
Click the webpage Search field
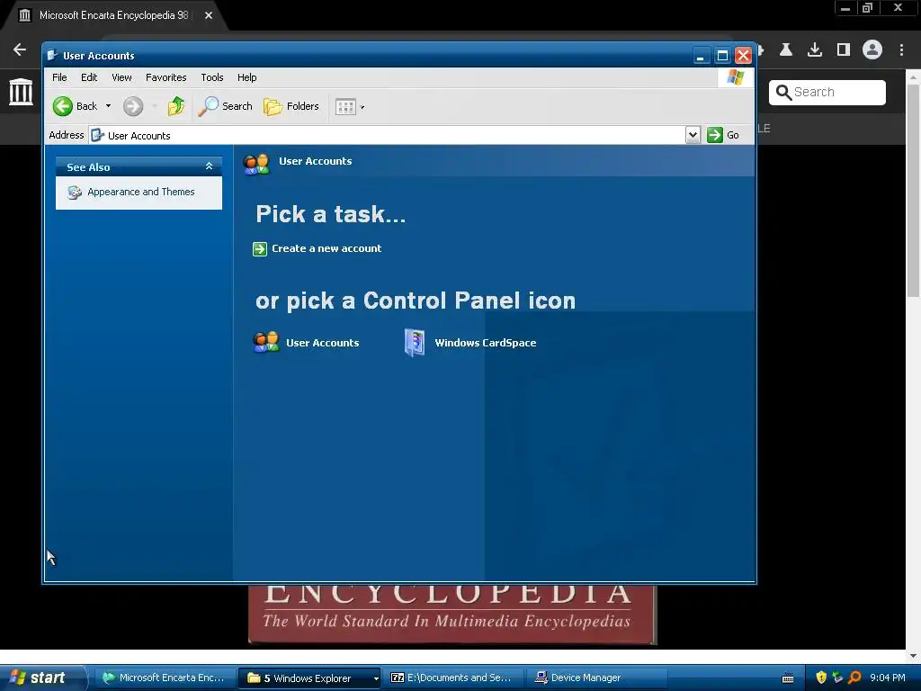[x=827, y=93]
